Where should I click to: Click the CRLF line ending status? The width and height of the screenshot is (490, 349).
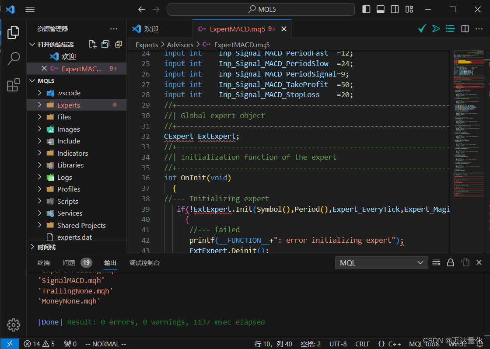362,344
